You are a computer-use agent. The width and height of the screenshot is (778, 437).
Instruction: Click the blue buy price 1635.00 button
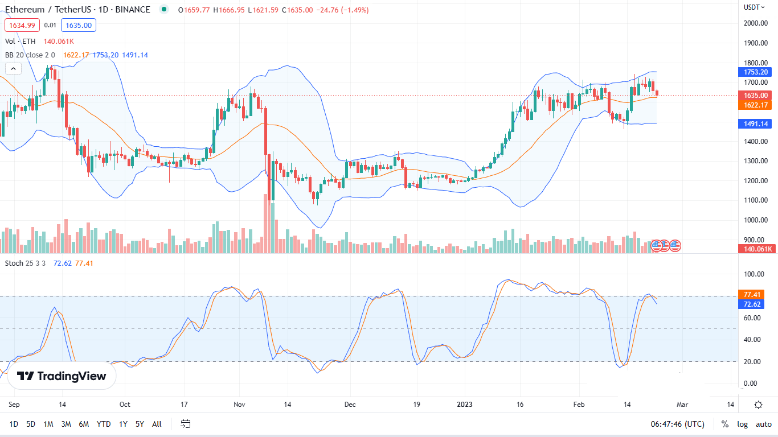(x=79, y=24)
